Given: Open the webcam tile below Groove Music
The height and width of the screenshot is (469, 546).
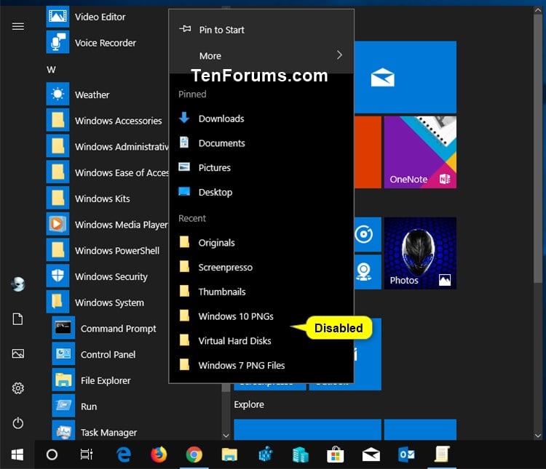Looking at the screenshot, I should click(368, 272).
